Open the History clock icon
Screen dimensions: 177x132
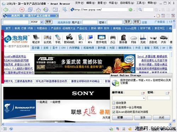tap(46, 10)
